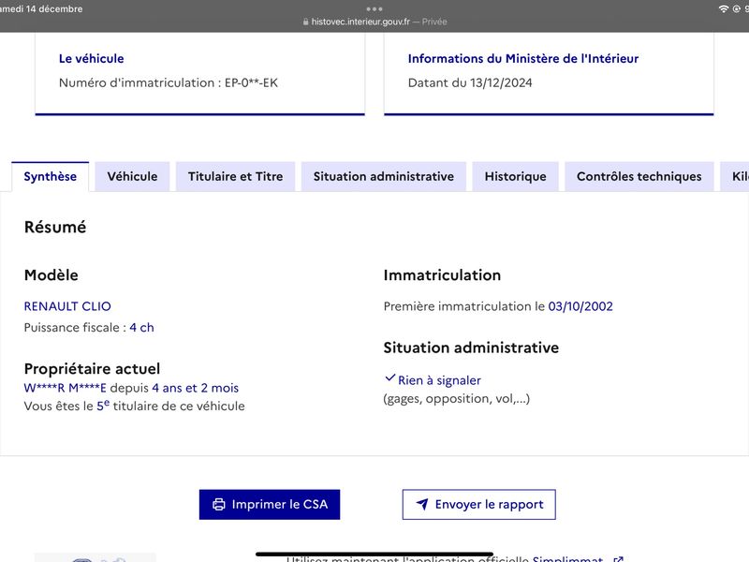Viewport: 749px width, 562px height.
Task: Click the Modèle heading
Action: click(51, 274)
